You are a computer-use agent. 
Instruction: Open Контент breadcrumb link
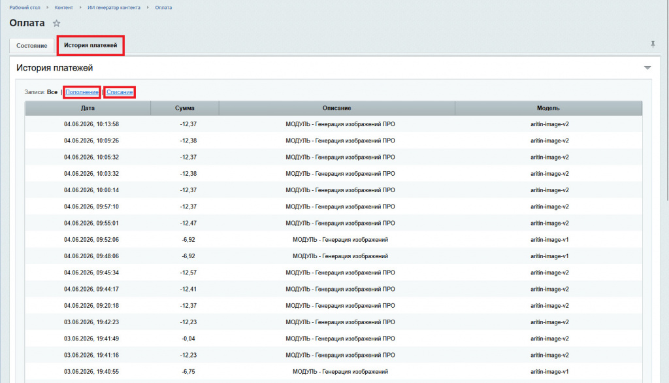[x=63, y=8]
